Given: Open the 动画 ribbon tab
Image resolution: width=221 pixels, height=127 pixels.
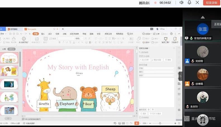Looking at the screenshot, I should point(65,34).
